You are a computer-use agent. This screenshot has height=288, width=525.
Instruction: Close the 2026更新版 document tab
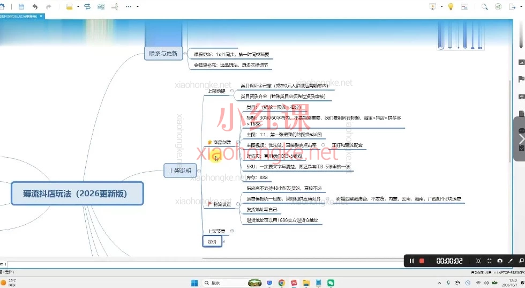point(41,16)
